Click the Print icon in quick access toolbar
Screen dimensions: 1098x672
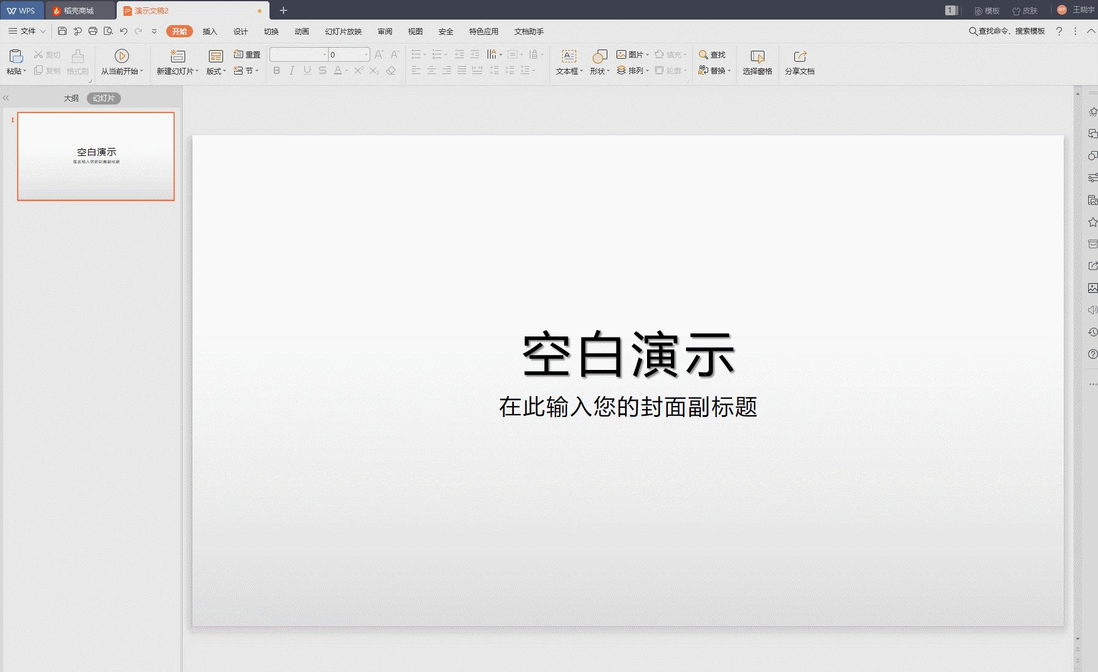tap(93, 31)
